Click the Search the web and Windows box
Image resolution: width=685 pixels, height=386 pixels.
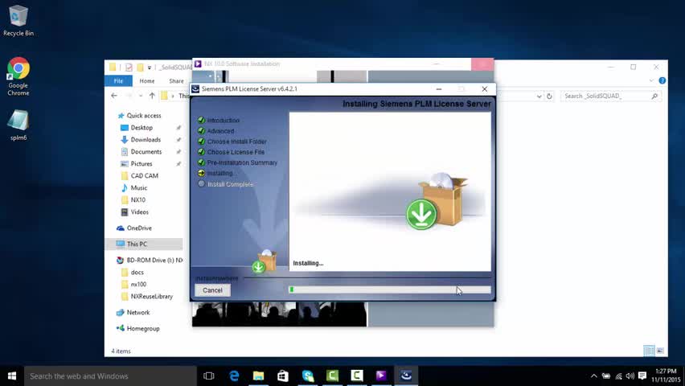(110, 376)
